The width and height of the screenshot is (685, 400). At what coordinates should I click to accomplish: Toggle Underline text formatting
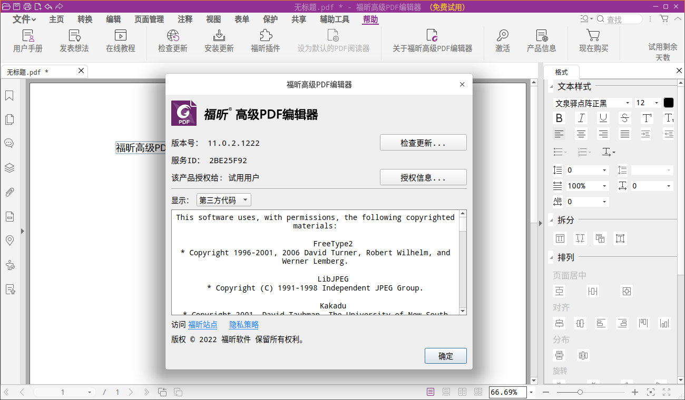point(603,118)
